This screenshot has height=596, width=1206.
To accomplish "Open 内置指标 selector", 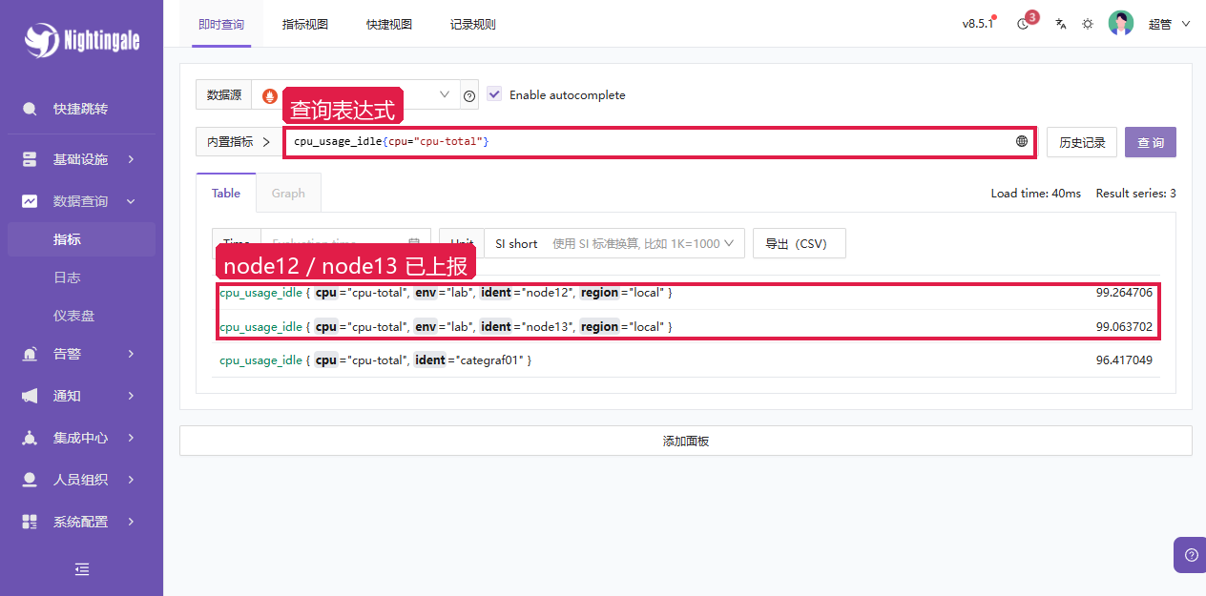I will point(239,142).
